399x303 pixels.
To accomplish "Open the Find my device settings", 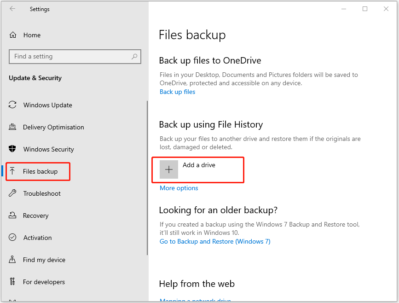I will click(44, 260).
